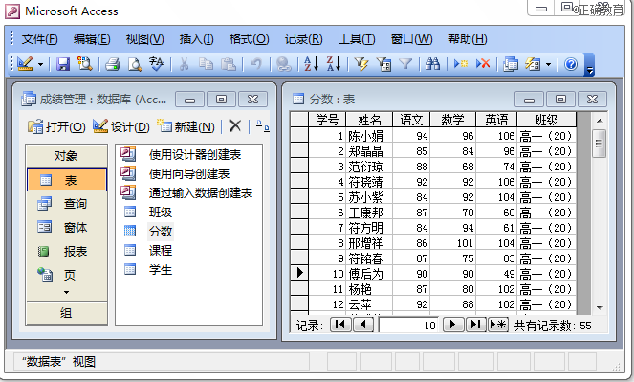The image size is (634, 382).
Task: Select 查询 in the objects list
Action: 67,204
